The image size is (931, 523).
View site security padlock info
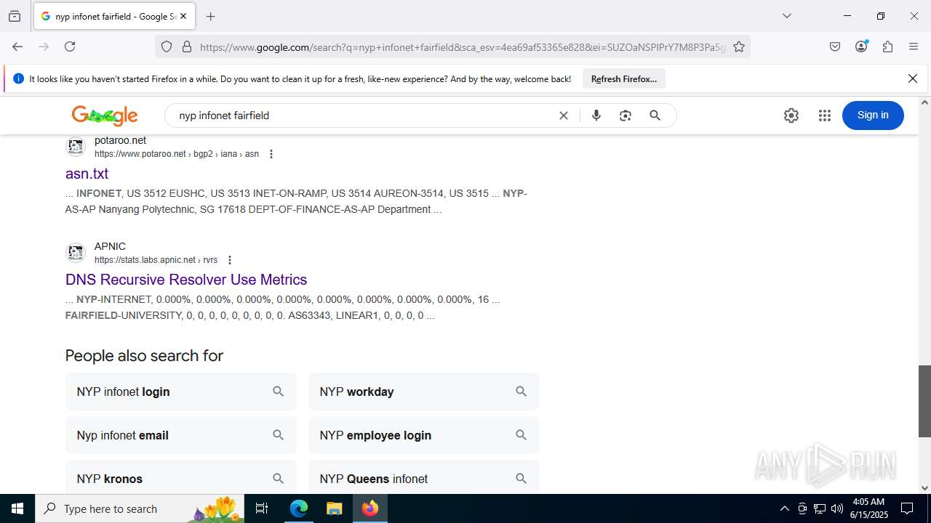point(187,47)
